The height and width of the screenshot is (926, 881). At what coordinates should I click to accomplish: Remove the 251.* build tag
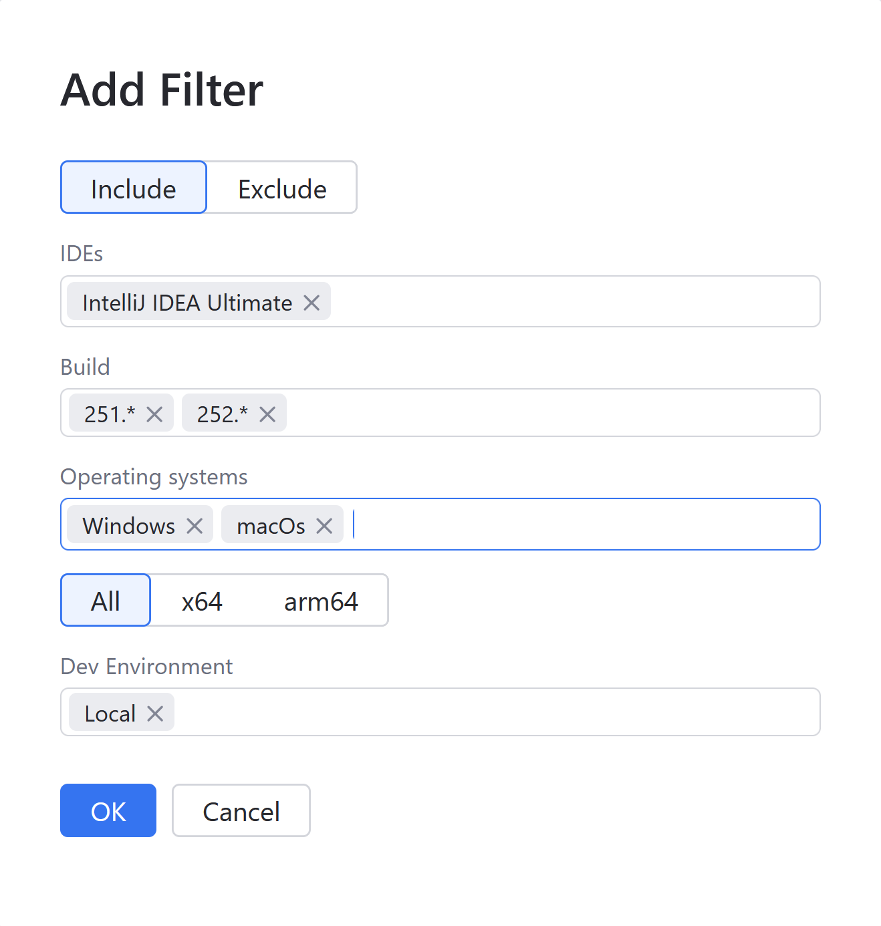tap(154, 414)
